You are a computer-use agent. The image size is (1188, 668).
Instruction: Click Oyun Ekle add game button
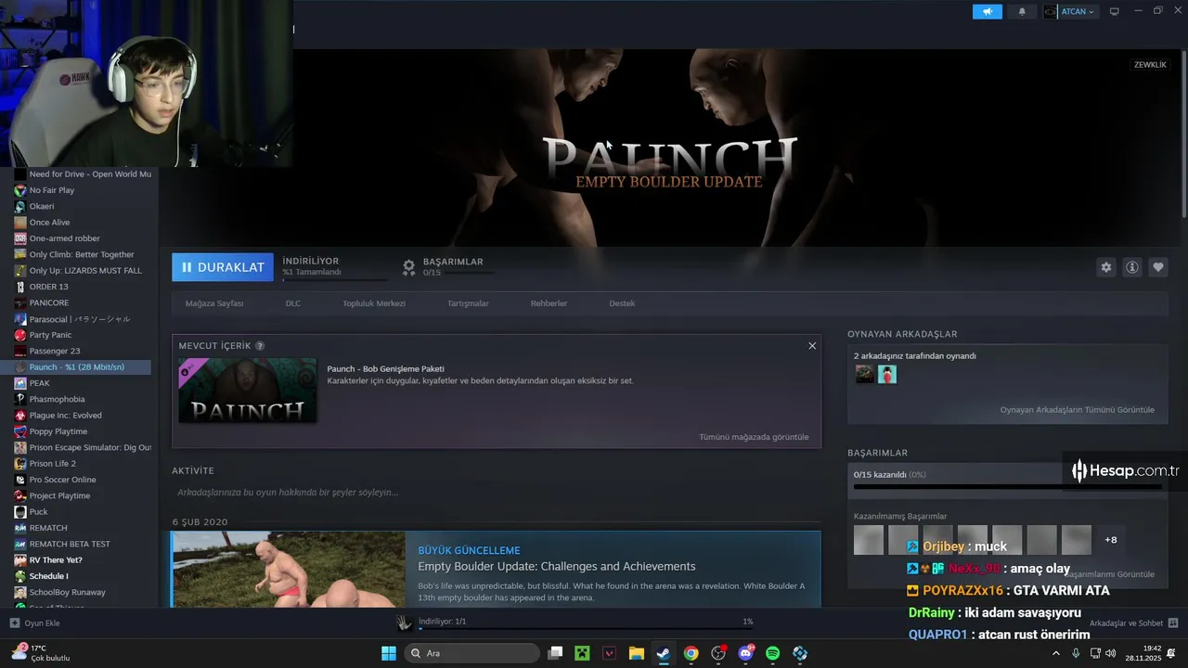coord(35,623)
